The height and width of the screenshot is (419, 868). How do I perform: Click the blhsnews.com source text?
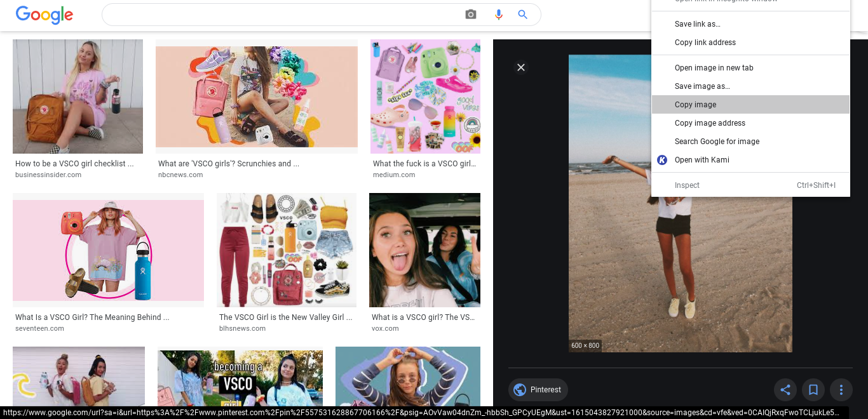pos(242,329)
